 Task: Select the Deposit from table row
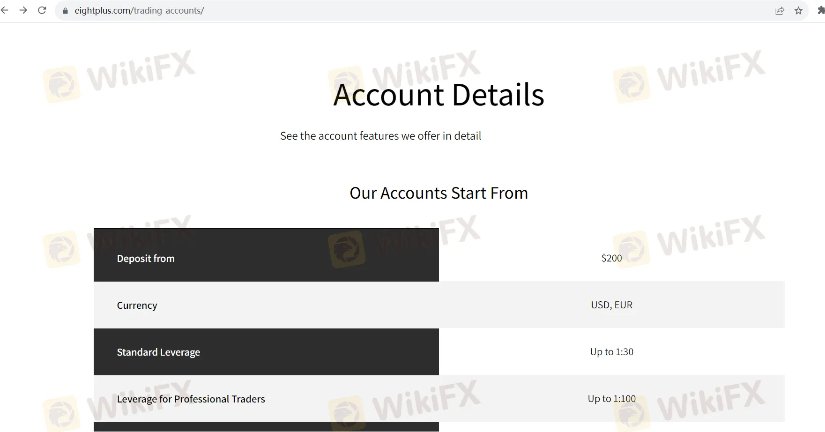coord(266,258)
